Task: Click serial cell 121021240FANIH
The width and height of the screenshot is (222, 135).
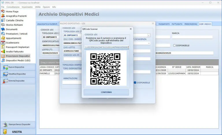Action: coord(177,73)
